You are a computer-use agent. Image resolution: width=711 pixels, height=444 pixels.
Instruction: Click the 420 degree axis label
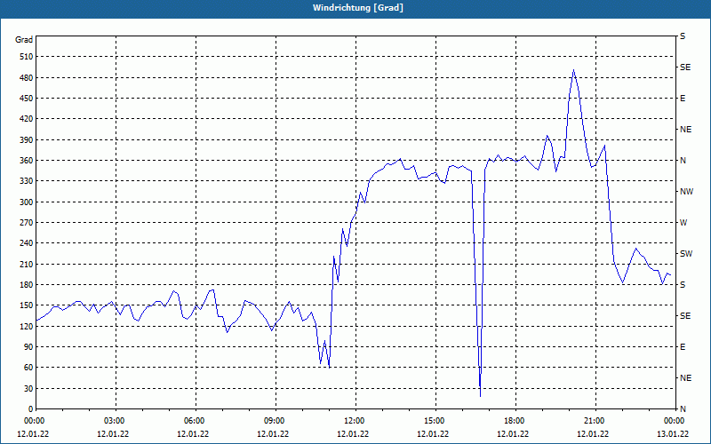click(27, 119)
